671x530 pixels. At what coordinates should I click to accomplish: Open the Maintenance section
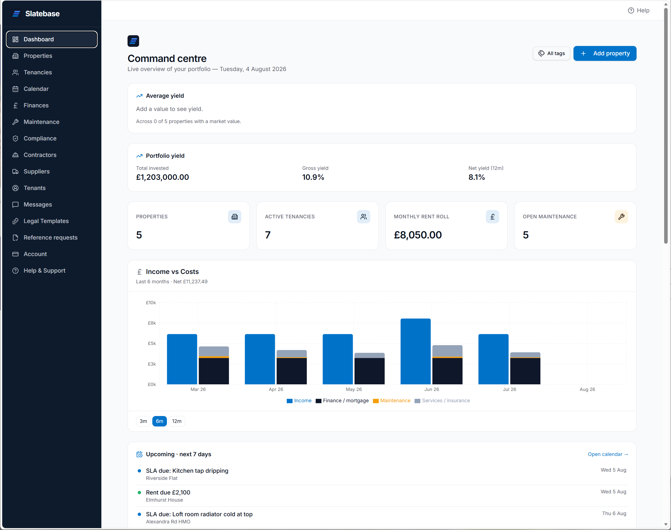[x=52, y=122]
